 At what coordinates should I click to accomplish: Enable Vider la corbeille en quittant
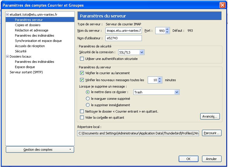[x=82, y=118]
